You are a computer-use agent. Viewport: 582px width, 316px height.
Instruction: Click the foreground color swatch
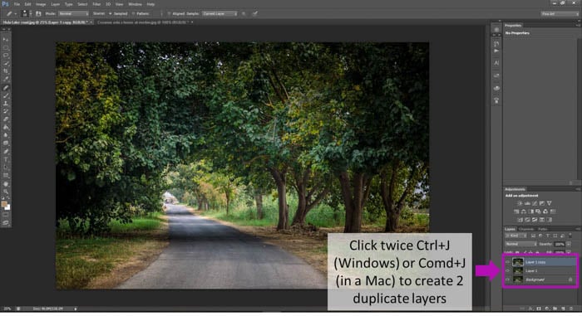(4, 204)
